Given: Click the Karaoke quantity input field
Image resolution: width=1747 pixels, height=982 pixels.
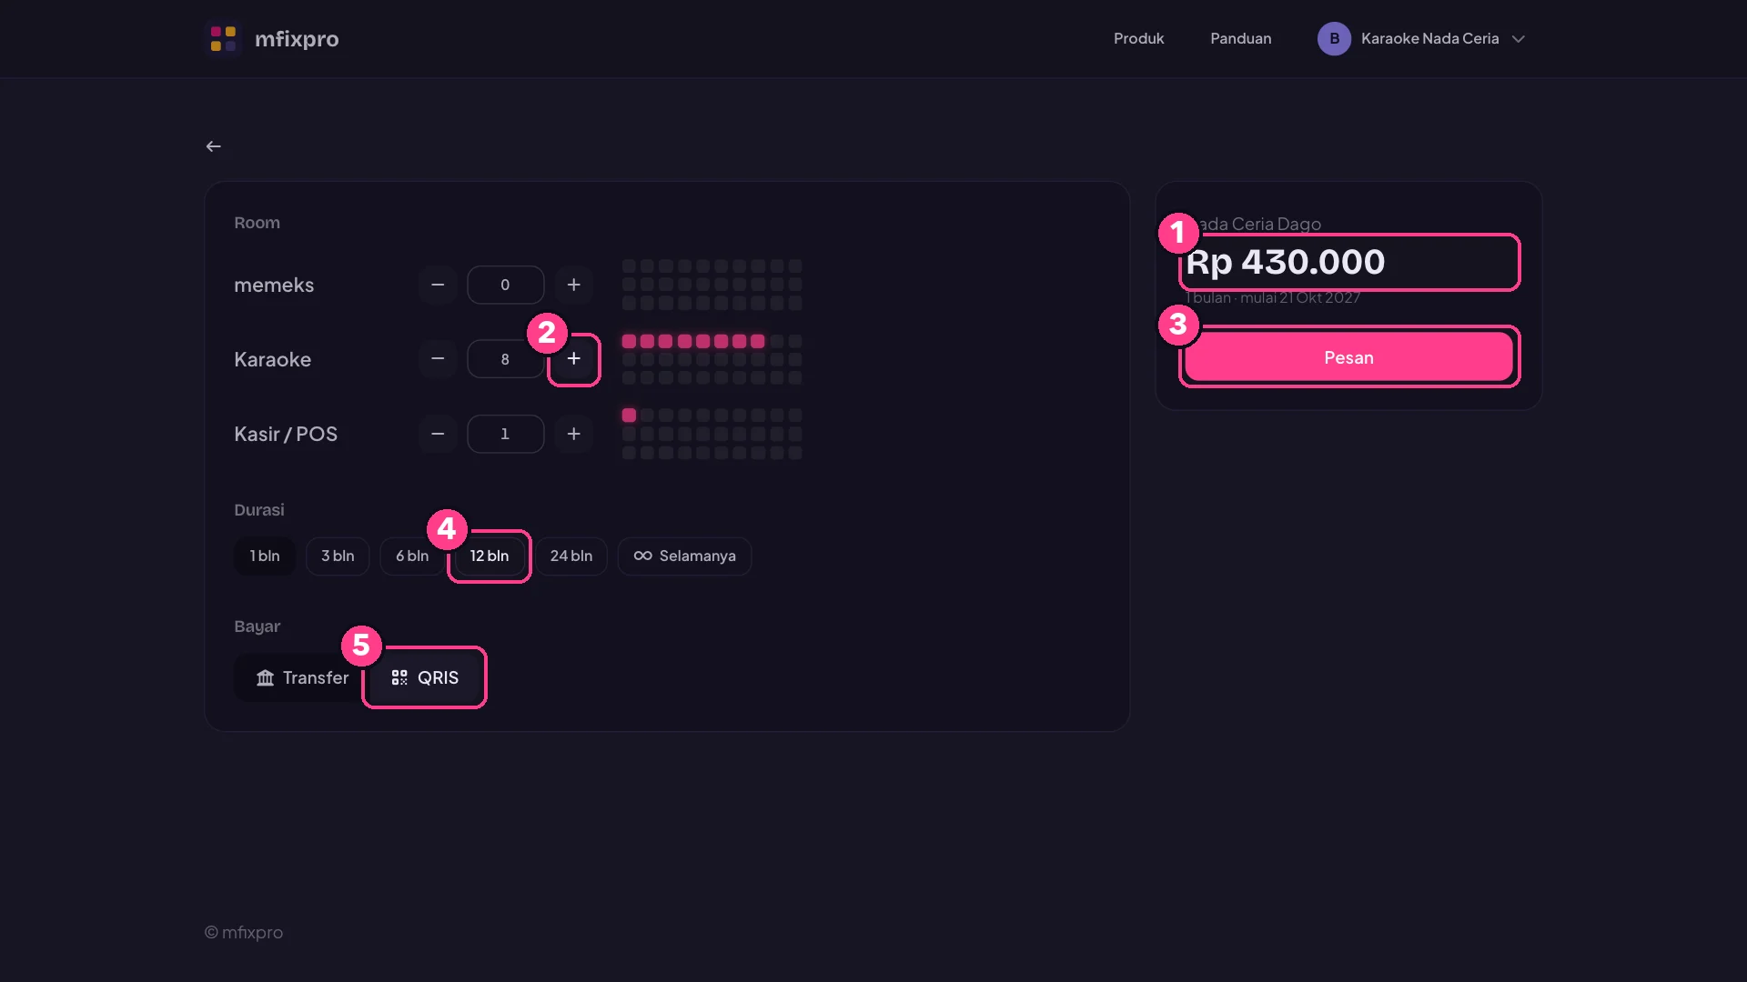Looking at the screenshot, I should coord(505,359).
